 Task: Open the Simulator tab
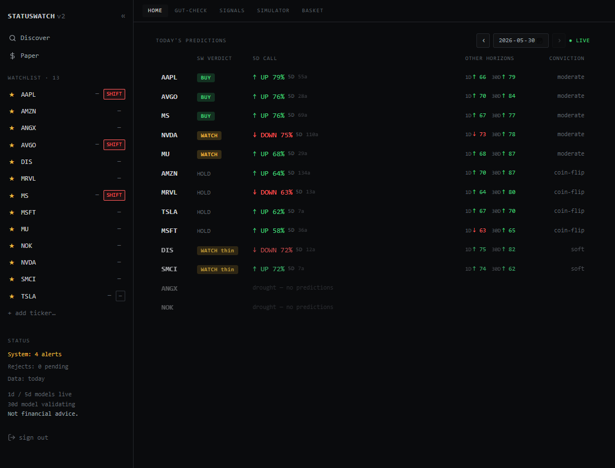pyautogui.click(x=273, y=11)
